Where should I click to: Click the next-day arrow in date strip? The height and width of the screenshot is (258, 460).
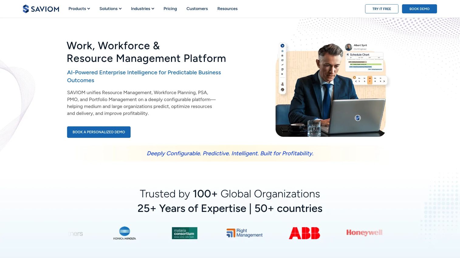coord(384,81)
